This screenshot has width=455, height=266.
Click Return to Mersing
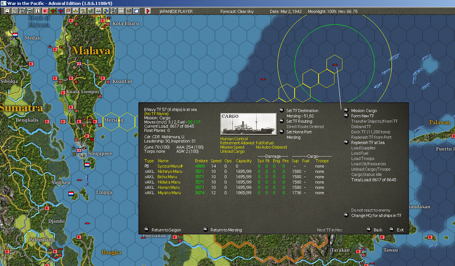(x=226, y=230)
